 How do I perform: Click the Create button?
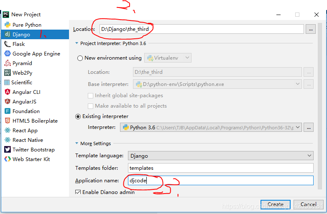click(276, 204)
